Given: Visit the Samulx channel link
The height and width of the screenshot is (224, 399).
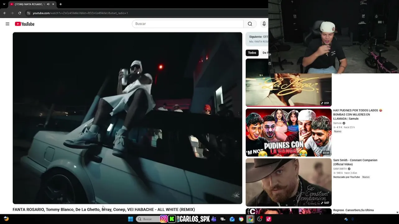Looking at the screenshot, I should [x=337, y=123].
